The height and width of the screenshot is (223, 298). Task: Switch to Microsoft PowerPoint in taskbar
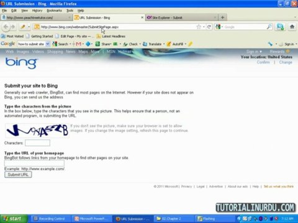pyautogui.click(x=91, y=219)
